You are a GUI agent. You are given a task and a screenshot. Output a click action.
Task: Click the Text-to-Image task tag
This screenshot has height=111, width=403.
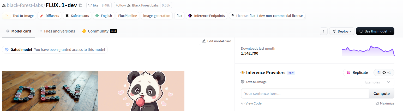coord(19,16)
